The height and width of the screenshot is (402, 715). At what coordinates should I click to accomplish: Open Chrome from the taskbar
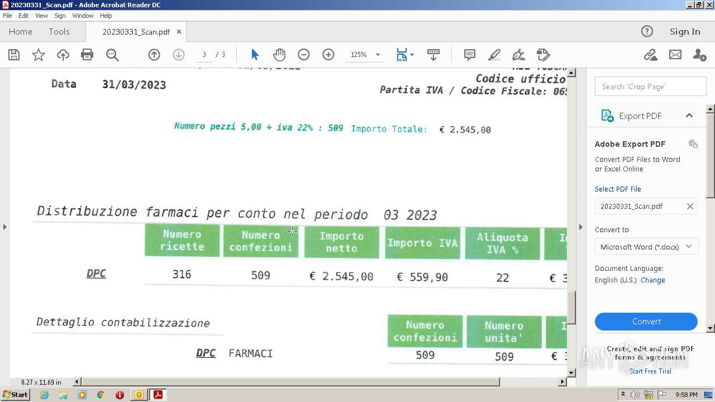point(101,395)
